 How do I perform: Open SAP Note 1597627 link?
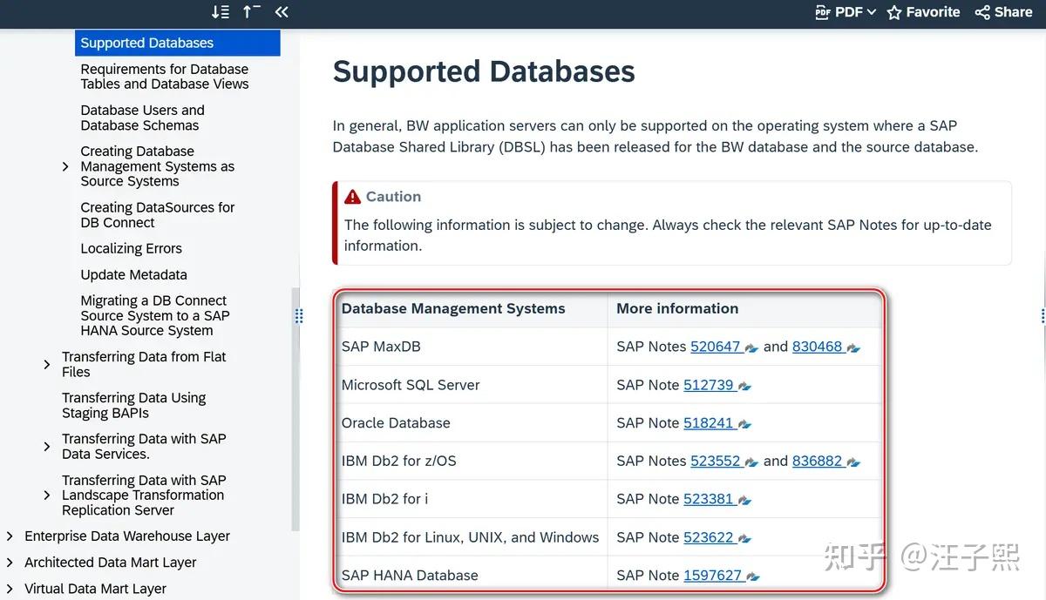(x=712, y=576)
